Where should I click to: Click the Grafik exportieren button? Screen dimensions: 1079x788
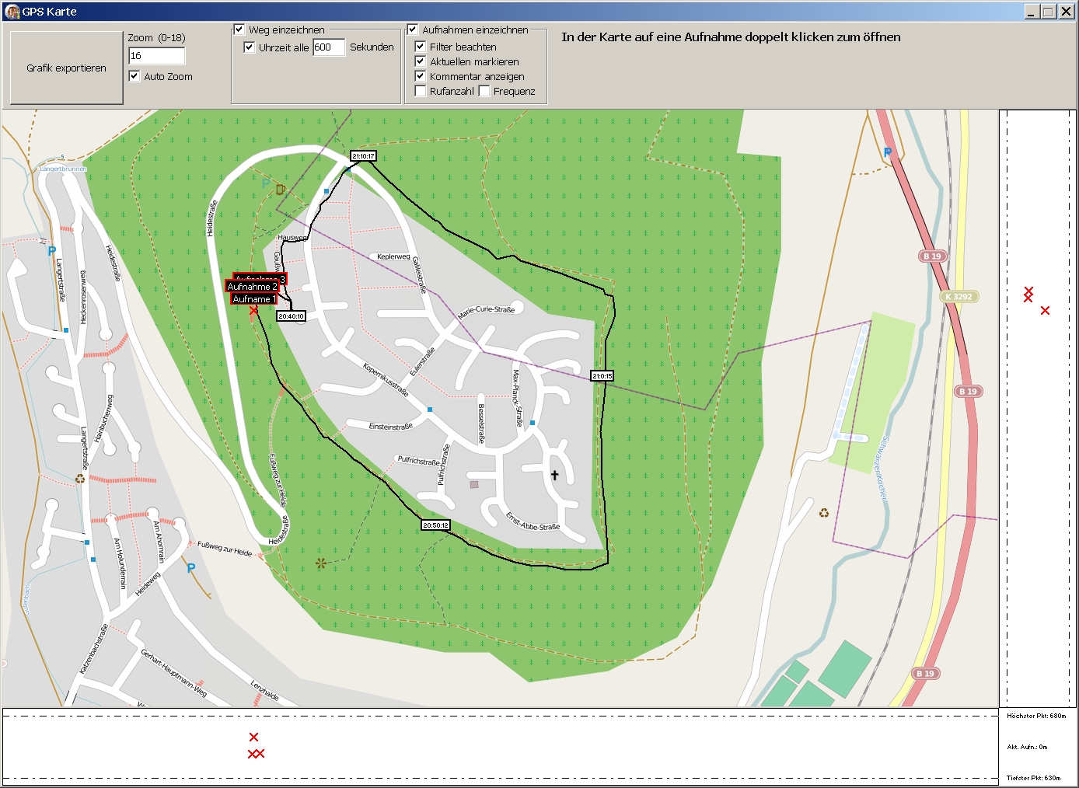pos(66,68)
